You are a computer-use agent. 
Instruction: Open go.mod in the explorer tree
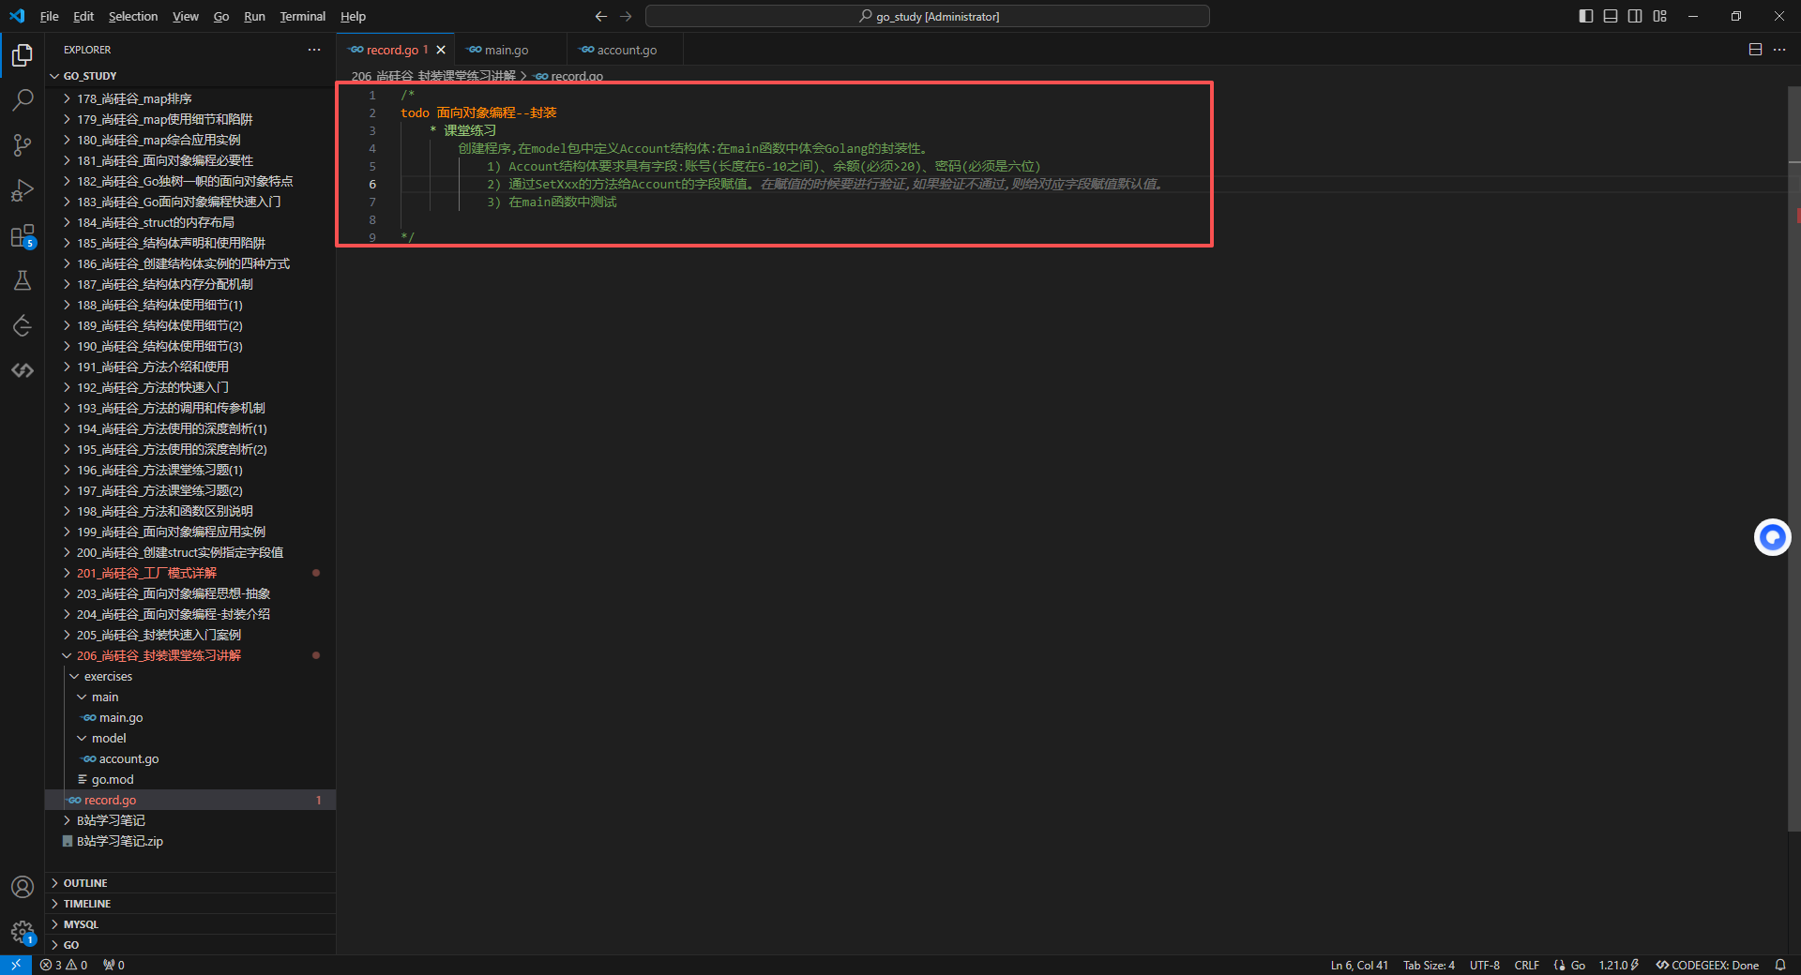pos(190,779)
